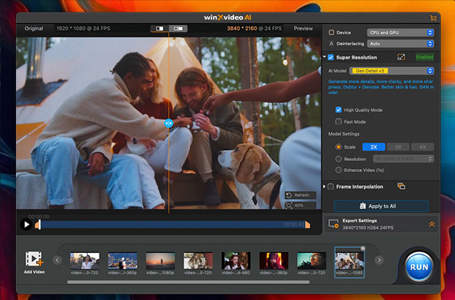455x300 pixels.
Task: Click the Super Resolution compare-size icon
Action: [x=401, y=57]
